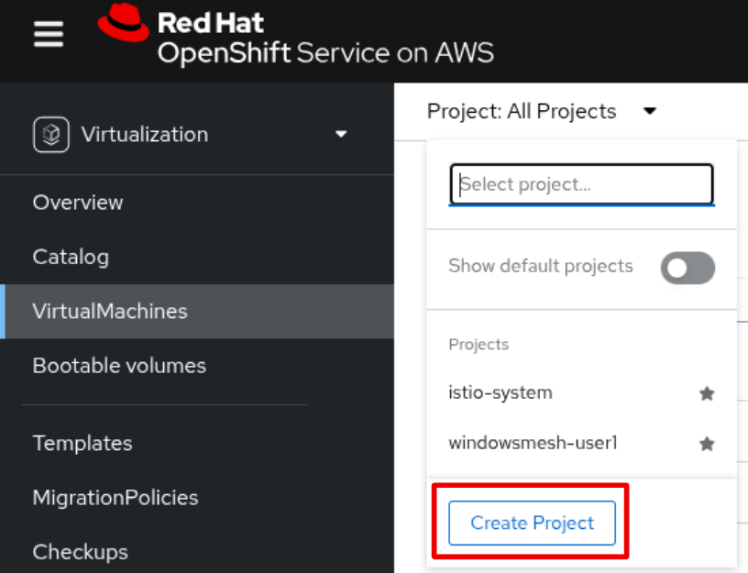
Task: Star the istio-system project as favorite
Action: (707, 393)
